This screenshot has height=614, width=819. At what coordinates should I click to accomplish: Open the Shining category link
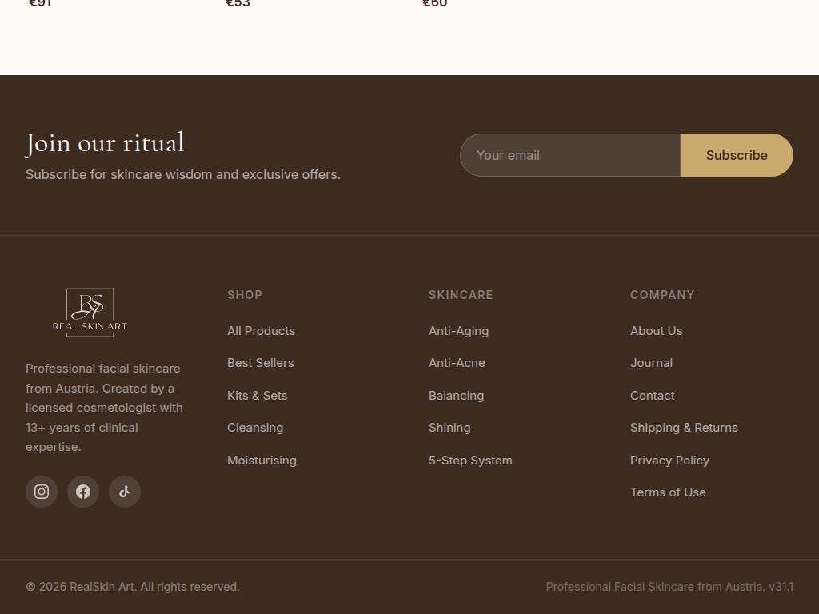point(449,428)
